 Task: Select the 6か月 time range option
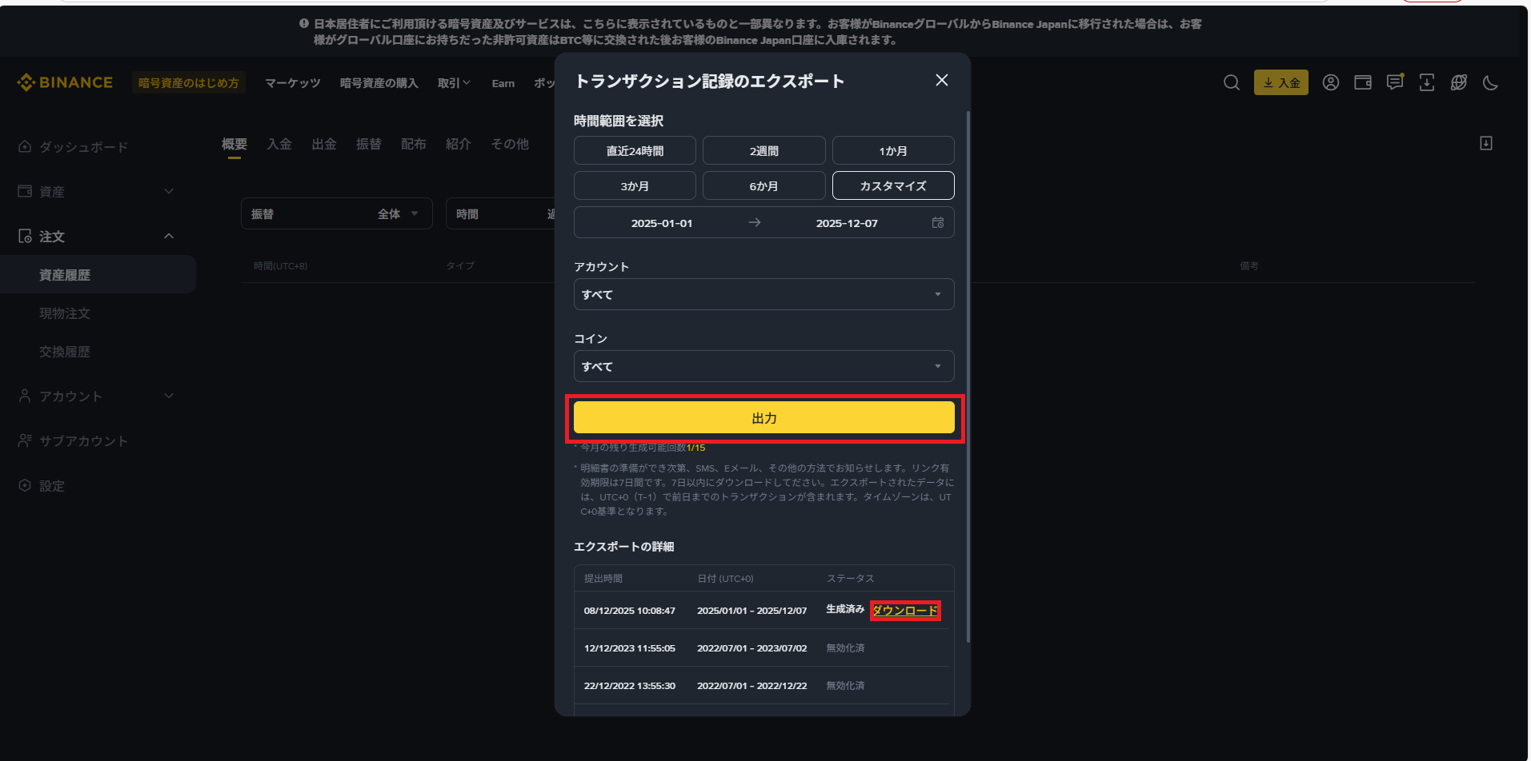click(763, 185)
